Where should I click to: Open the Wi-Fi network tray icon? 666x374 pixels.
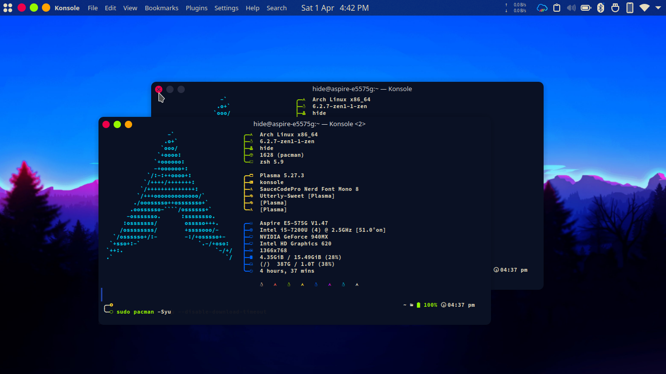click(x=645, y=8)
